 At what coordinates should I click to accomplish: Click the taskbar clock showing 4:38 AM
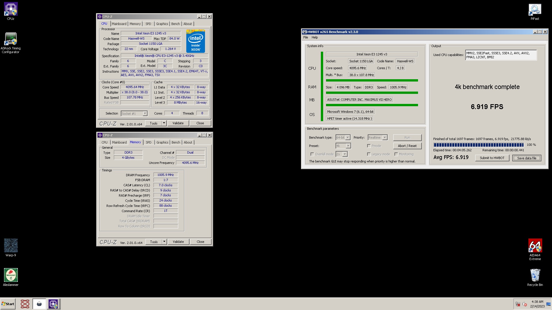tap(537, 304)
